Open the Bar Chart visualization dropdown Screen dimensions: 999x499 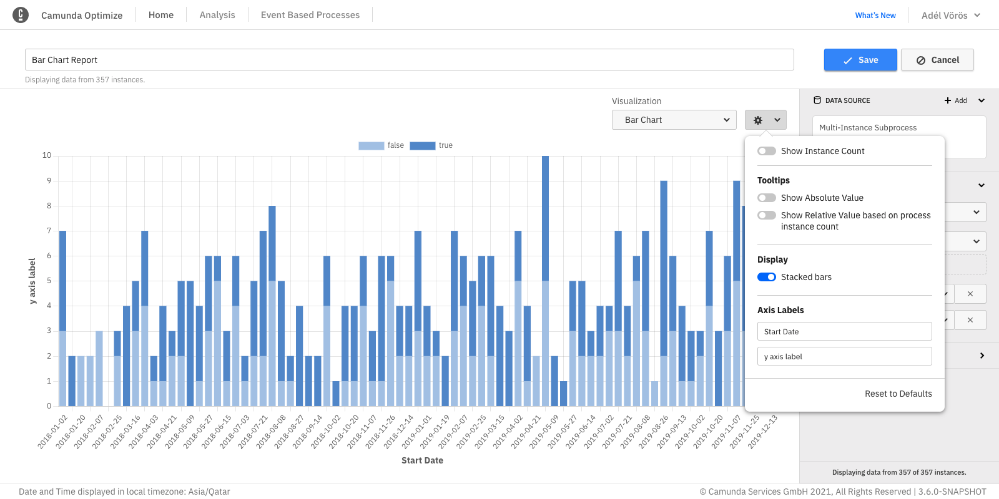(x=674, y=120)
